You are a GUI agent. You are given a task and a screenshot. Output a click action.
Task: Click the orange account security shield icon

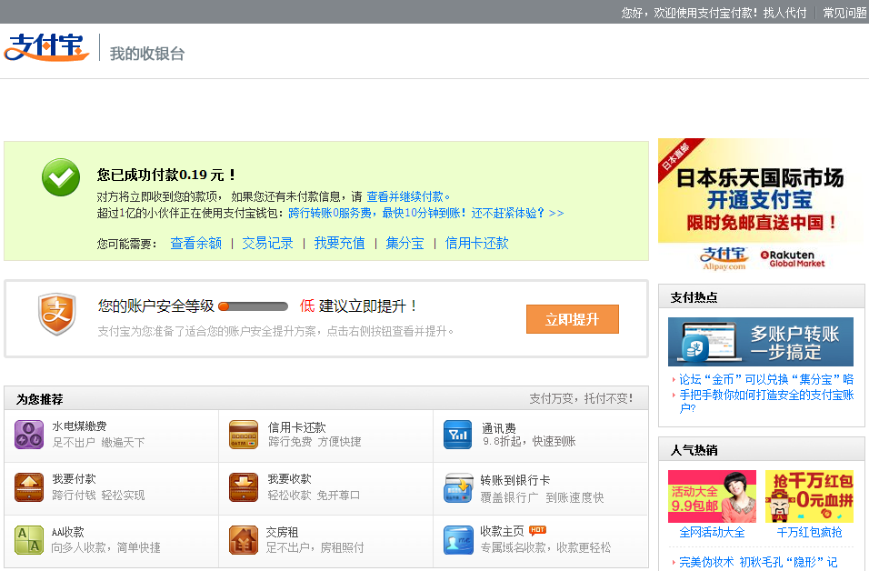point(56,314)
